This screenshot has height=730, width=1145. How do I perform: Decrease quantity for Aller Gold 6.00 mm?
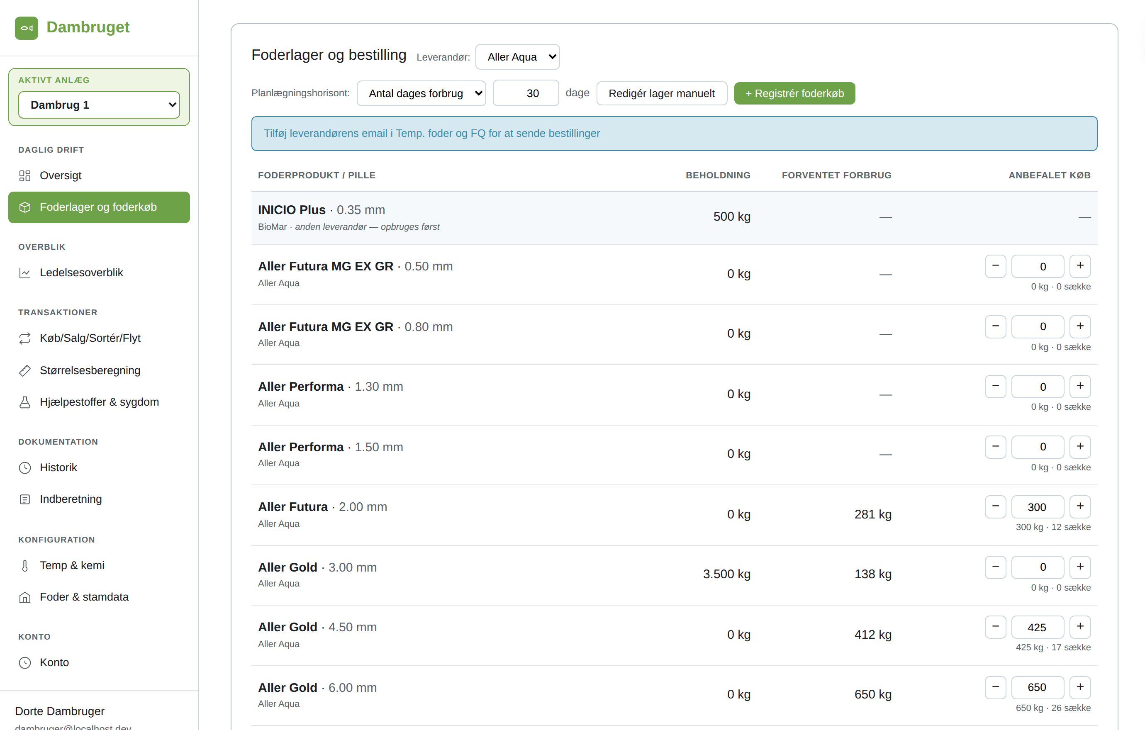995,687
